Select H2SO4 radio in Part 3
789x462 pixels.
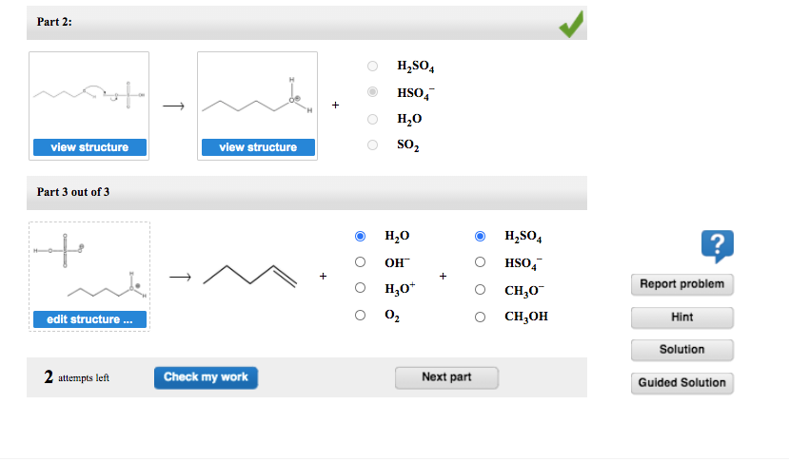(480, 236)
